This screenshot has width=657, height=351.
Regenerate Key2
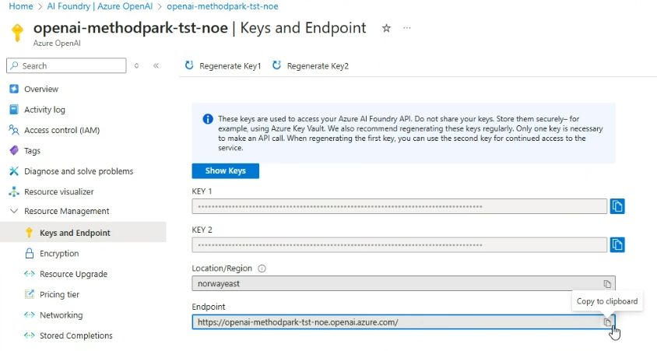pyautogui.click(x=311, y=66)
